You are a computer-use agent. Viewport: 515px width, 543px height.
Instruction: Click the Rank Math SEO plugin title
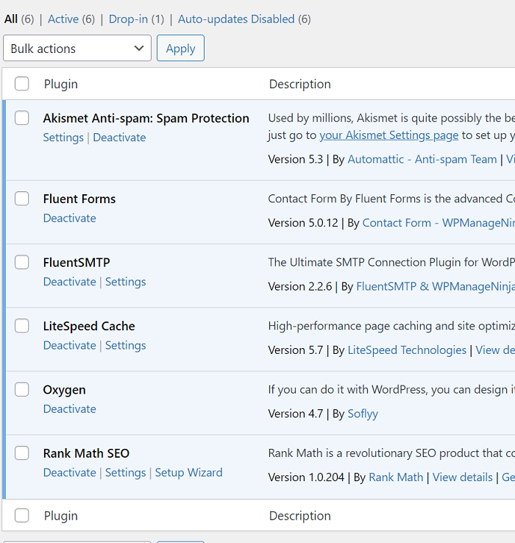tap(86, 453)
